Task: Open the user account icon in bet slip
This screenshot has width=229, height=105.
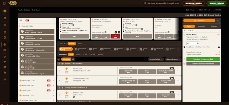Action: click(x=218, y=20)
